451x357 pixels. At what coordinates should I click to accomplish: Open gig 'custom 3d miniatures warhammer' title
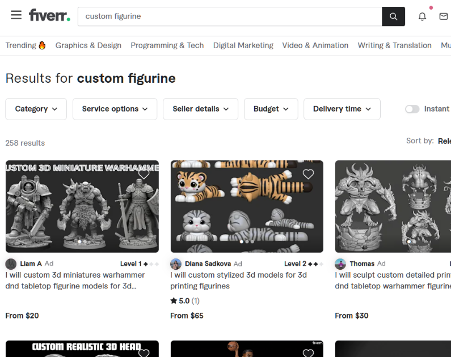(75, 280)
